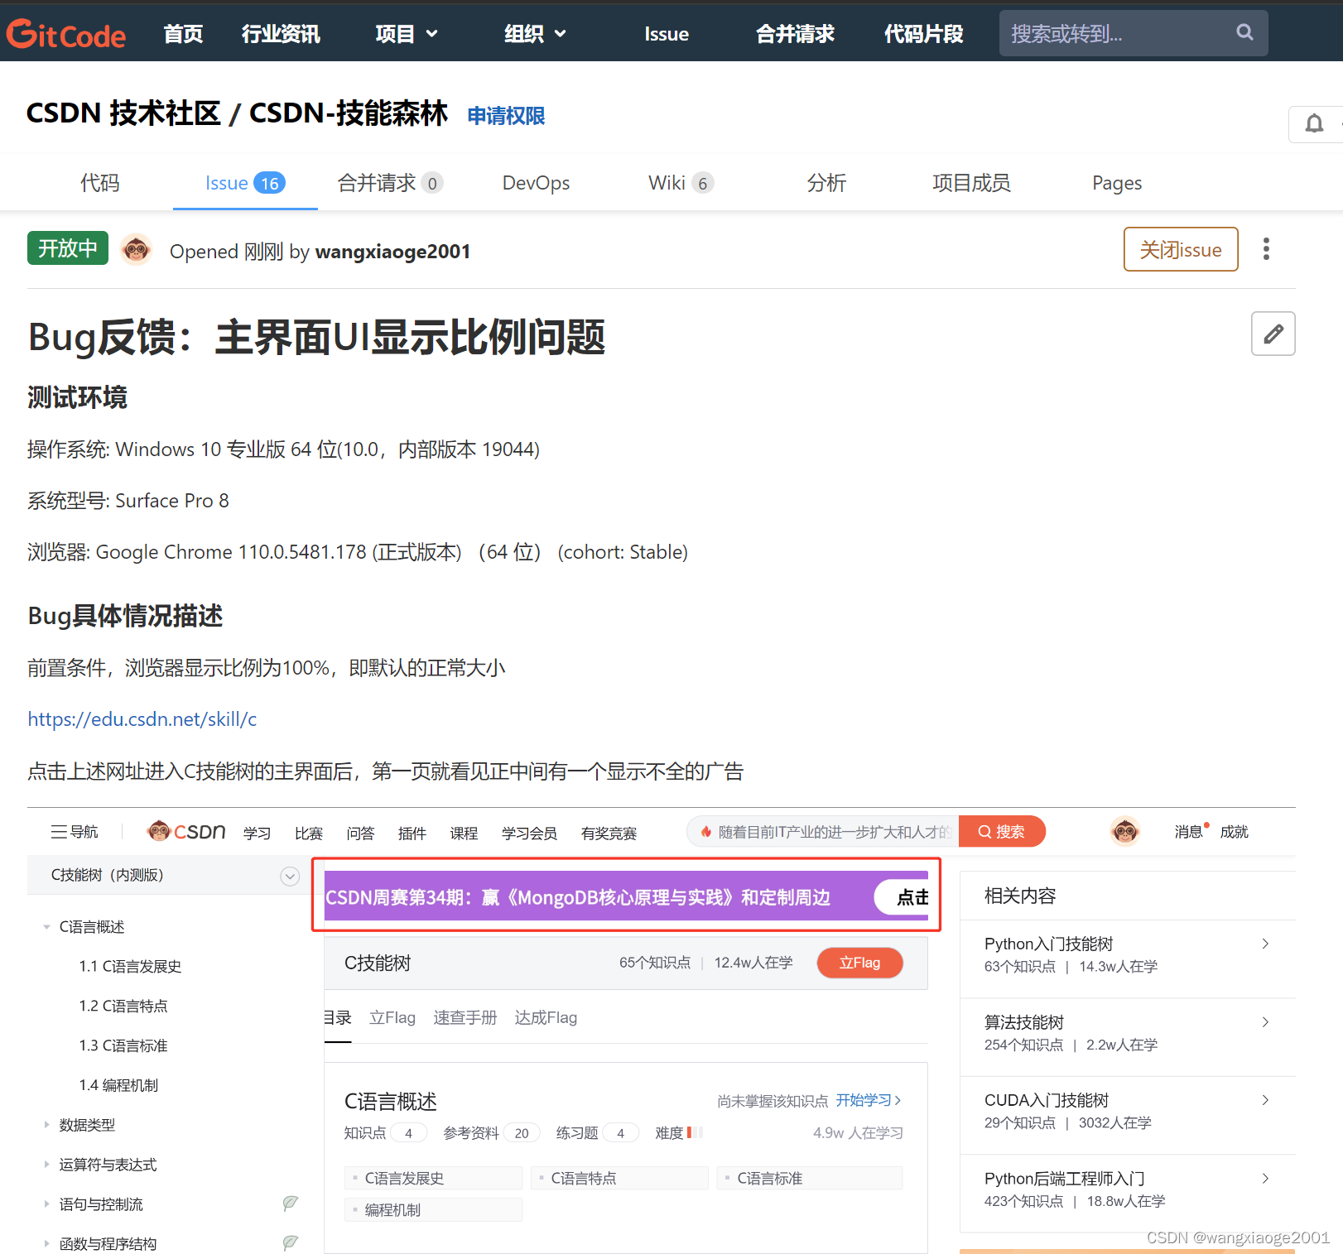Open the edu.csdn.net/skill/c link

click(x=142, y=719)
